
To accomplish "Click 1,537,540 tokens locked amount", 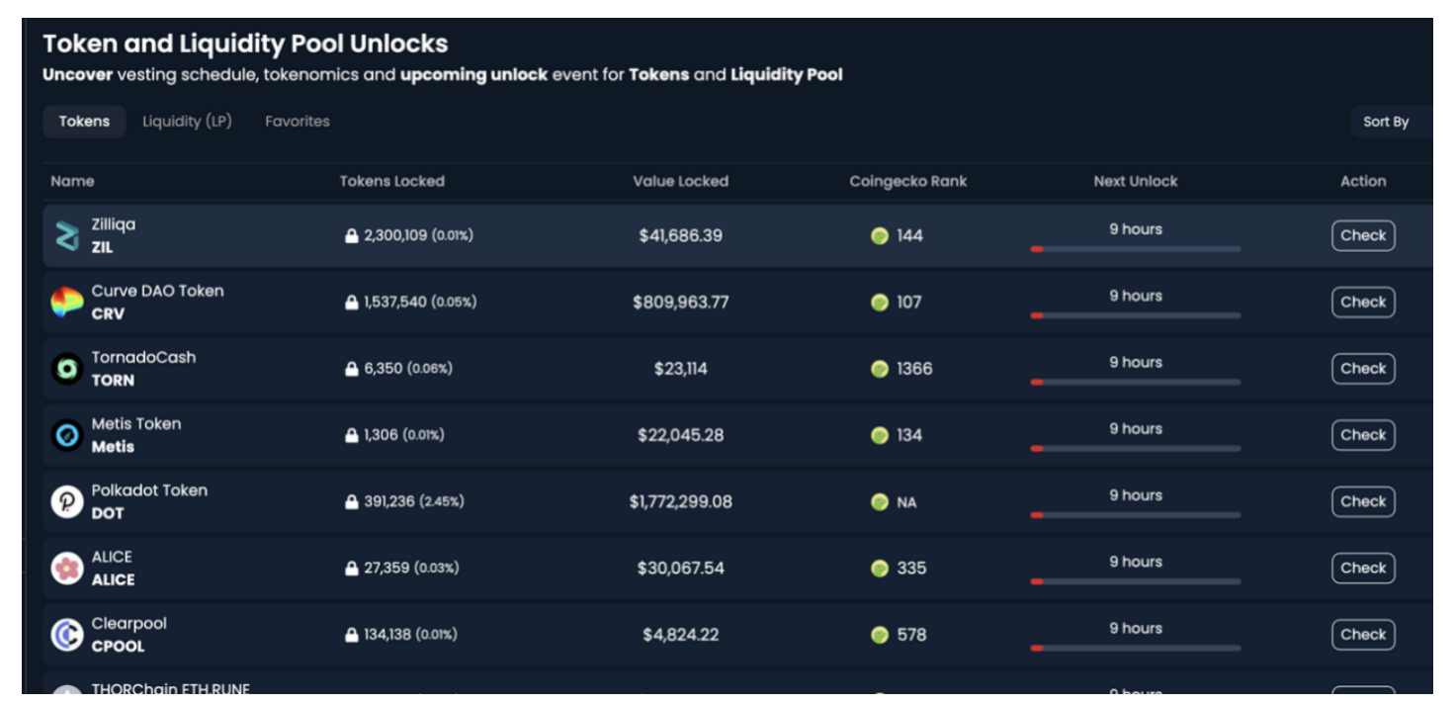I will pyautogui.click(x=395, y=303).
